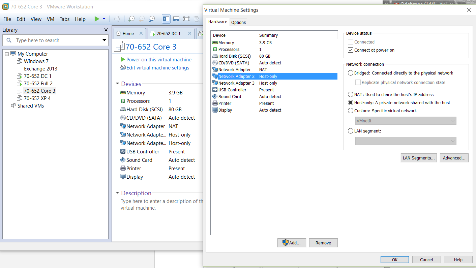Click Display icon in the main window Devices list
This screenshot has height=268, width=476.
[123, 177]
